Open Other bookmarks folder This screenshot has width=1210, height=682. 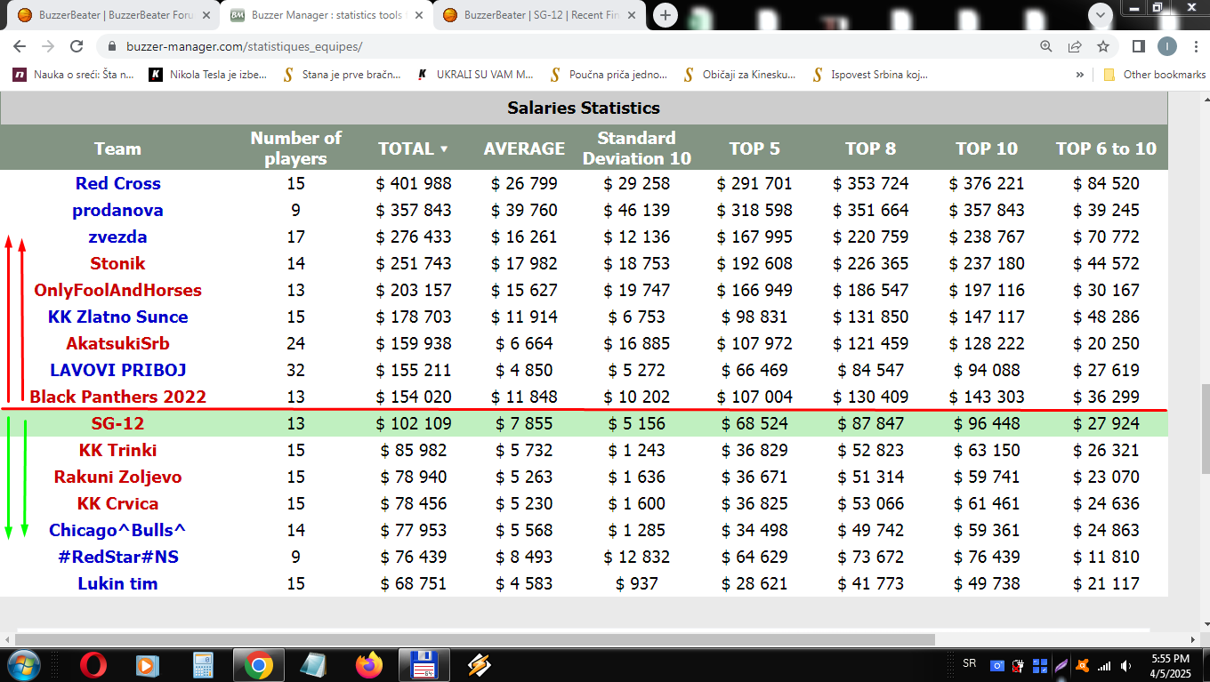(x=1155, y=75)
